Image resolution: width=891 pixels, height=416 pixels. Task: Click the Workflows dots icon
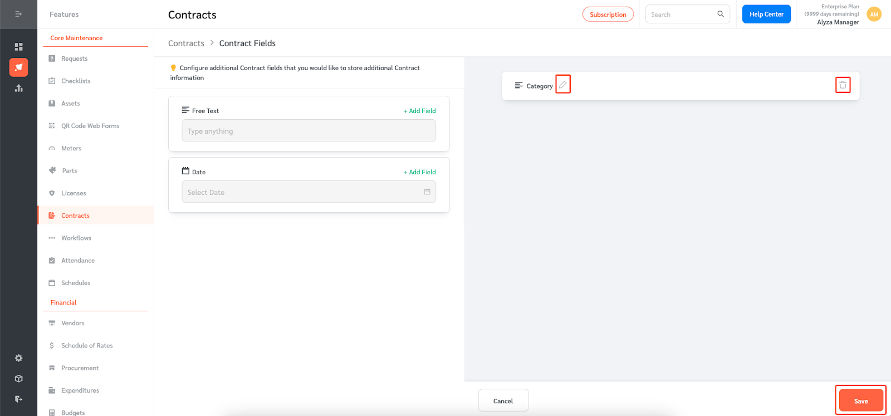52,238
